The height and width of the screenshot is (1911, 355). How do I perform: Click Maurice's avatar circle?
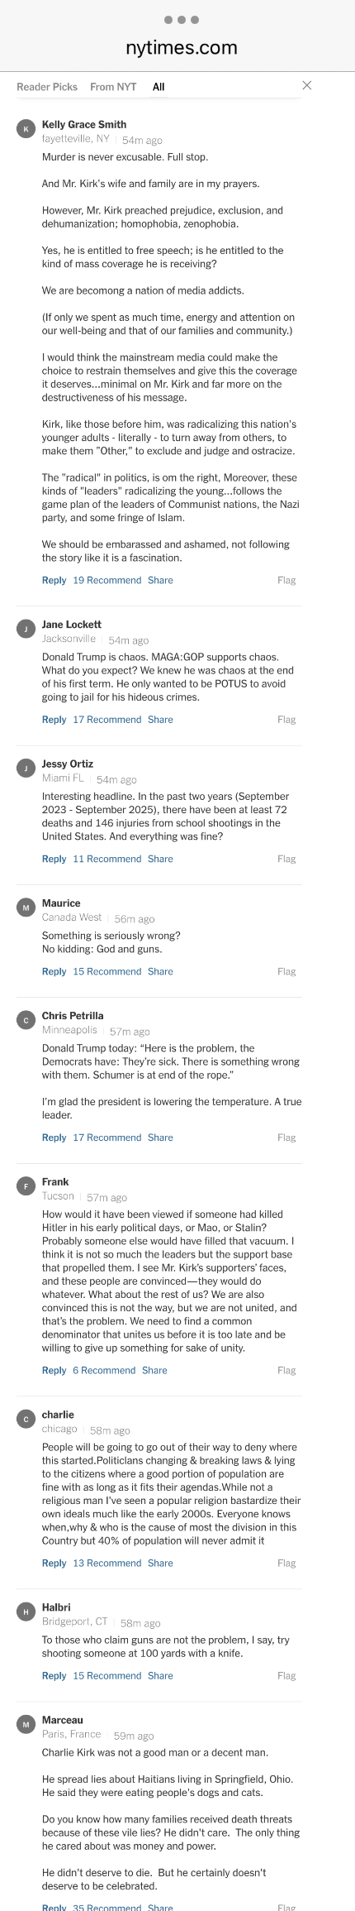[x=26, y=908]
